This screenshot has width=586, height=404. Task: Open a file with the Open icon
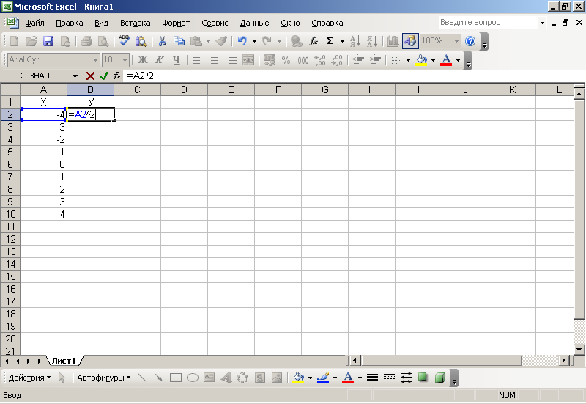31,41
